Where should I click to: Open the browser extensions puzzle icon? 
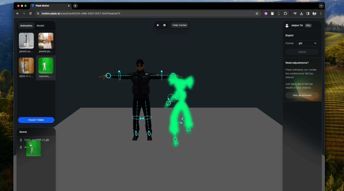point(286,14)
